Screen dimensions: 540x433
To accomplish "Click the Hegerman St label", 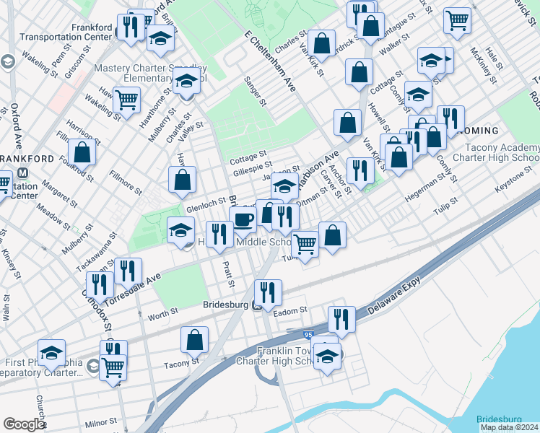I will click(424, 188).
